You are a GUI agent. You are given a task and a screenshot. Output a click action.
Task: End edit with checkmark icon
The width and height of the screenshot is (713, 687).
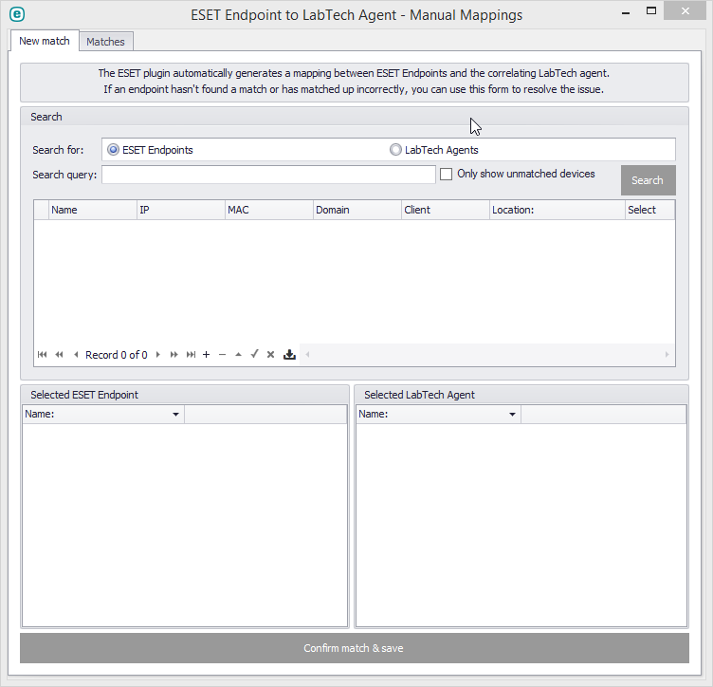click(x=255, y=354)
